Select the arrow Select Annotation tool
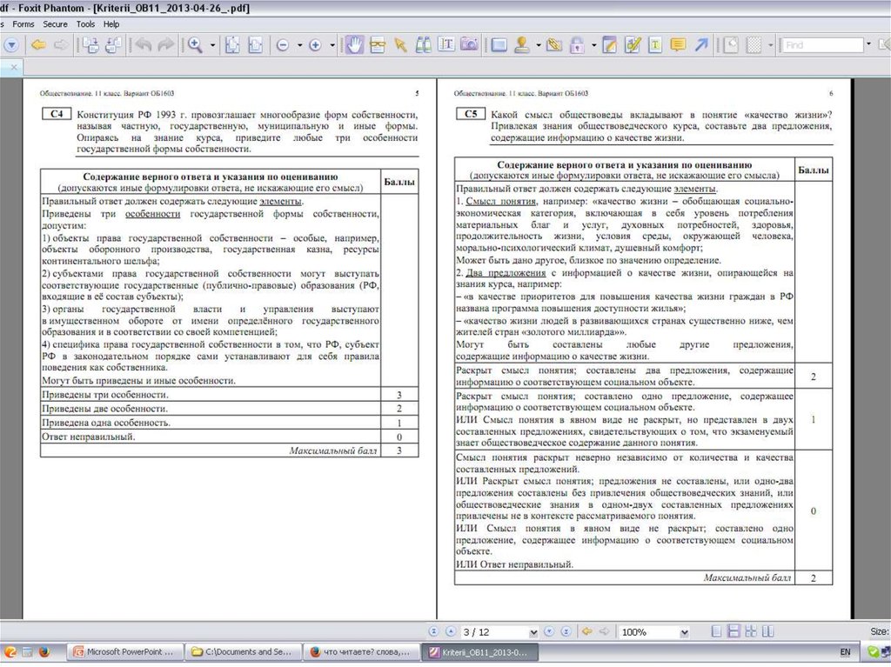Image resolution: width=891 pixels, height=667 pixels. pos(400,44)
